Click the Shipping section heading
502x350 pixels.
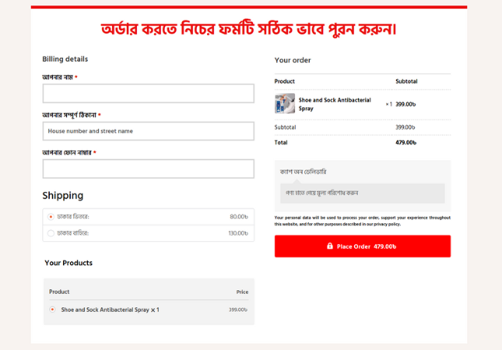tap(63, 195)
